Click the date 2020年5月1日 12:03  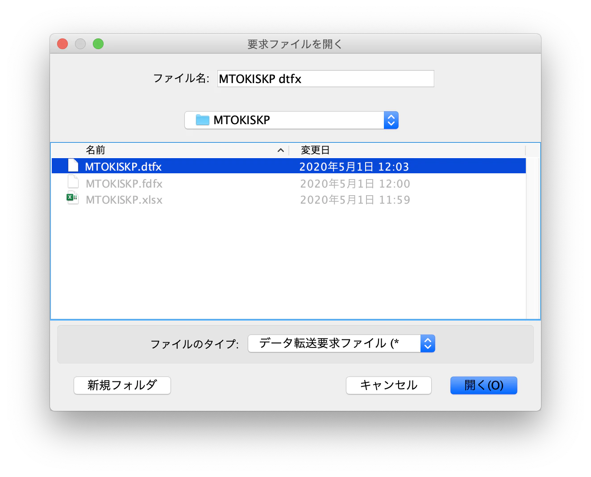click(x=354, y=167)
